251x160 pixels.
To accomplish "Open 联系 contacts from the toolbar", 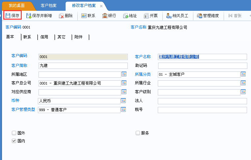I will click(x=88, y=16).
